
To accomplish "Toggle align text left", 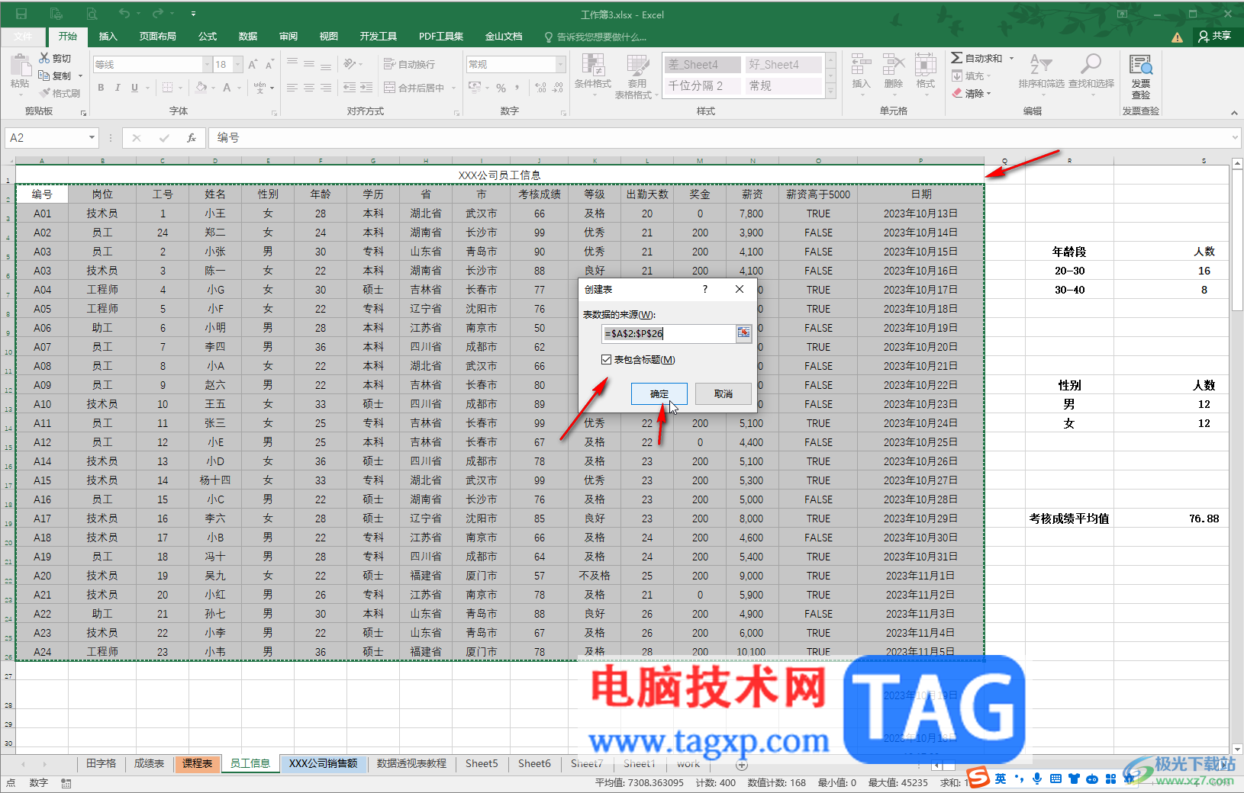I will click(x=292, y=88).
